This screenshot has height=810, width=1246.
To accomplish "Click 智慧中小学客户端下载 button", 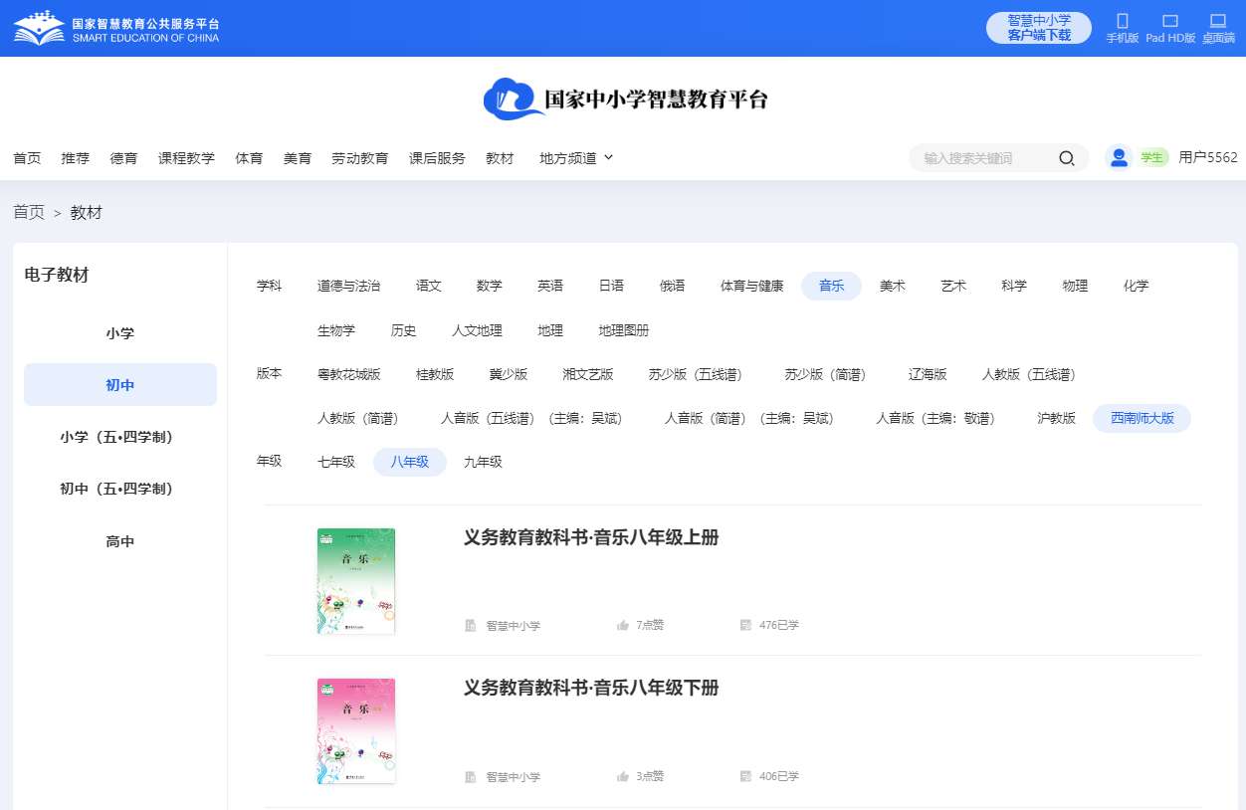I will (1039, 28).
